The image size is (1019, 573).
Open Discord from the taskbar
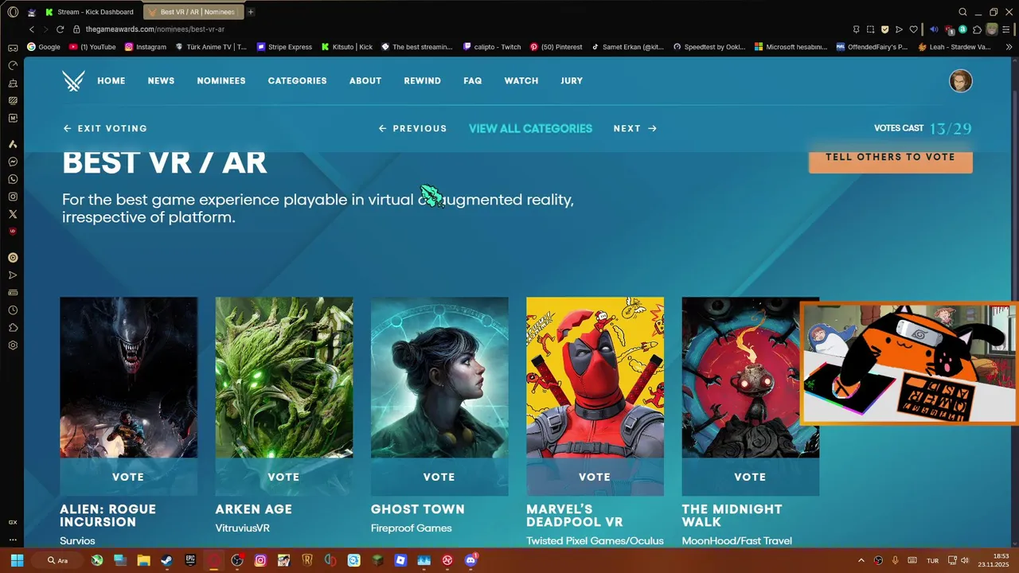[x=470, y=560]
